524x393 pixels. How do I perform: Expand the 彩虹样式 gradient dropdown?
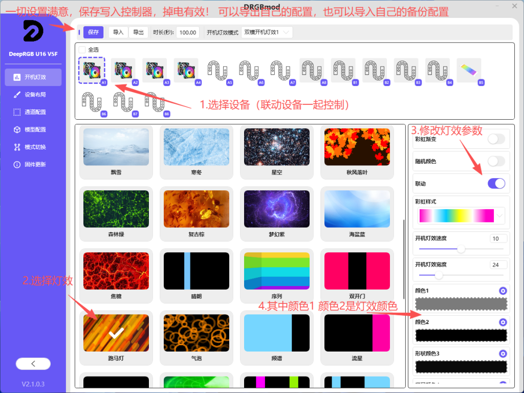(499, 215)
